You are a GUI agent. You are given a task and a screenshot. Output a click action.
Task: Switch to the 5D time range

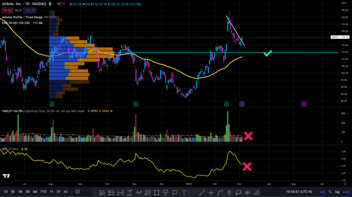[x=13, y=192]
